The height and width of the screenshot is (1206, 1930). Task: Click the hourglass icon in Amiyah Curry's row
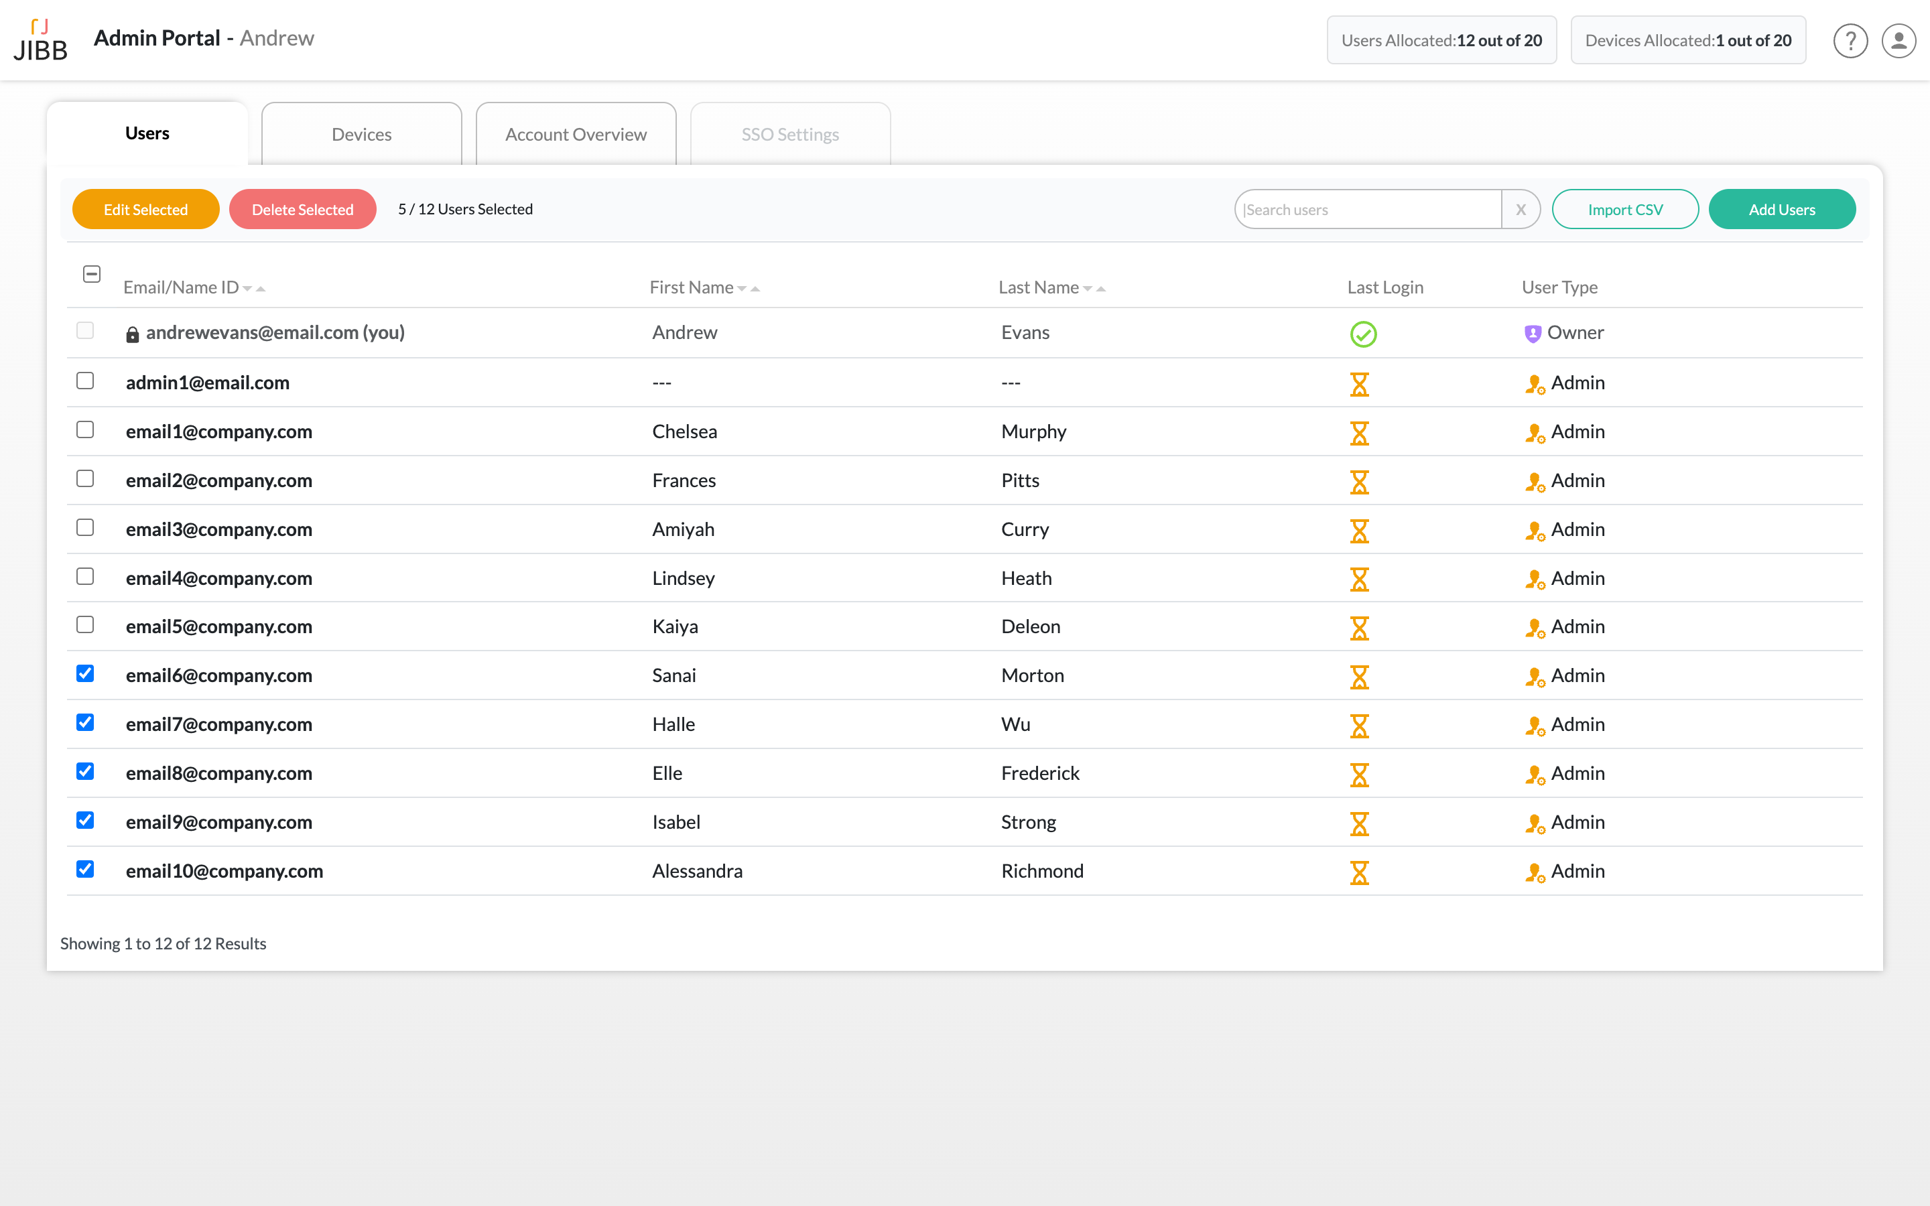tap(1359, 531)
